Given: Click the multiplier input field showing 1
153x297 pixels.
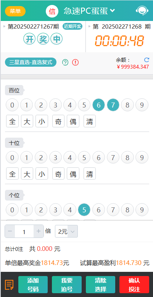Looking at the screenshot, I should click(x=24, y=231).
